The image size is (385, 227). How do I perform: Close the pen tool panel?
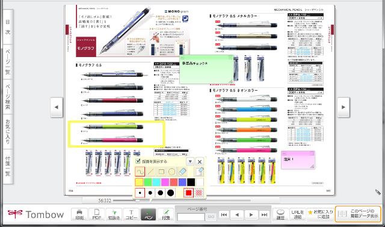tap(200, 162)
